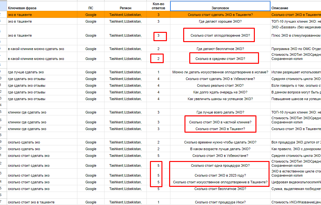Click region cell in 'Где делают хорошее ЭКО?' row
The width and height of the screenshot is (321, 205).
pyautogui.click(x=126, y=21)
